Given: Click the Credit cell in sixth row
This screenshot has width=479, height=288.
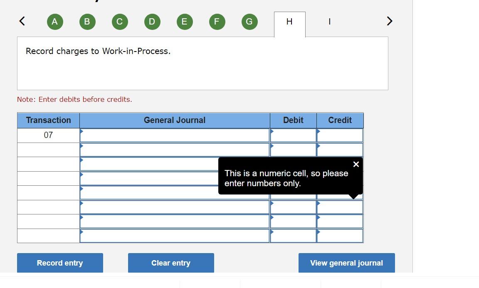Looking at the screenshot, I should point(340,207).
